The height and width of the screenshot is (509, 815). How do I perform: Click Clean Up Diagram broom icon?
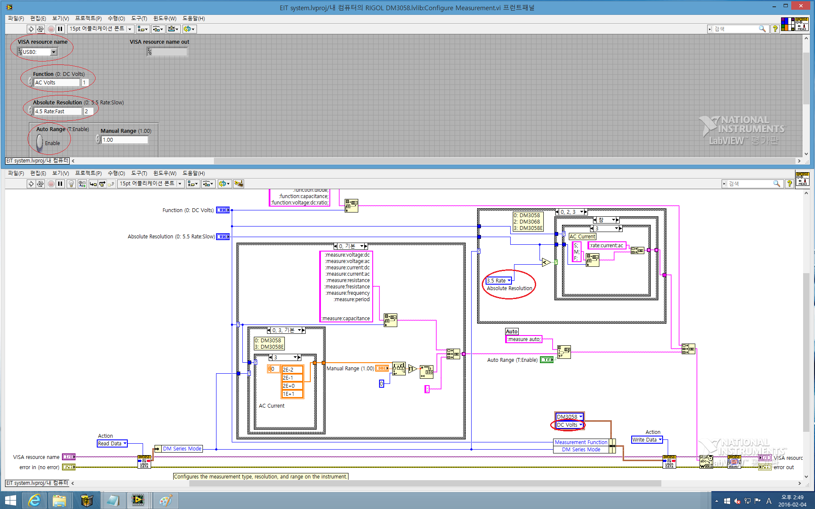[239, 184]
